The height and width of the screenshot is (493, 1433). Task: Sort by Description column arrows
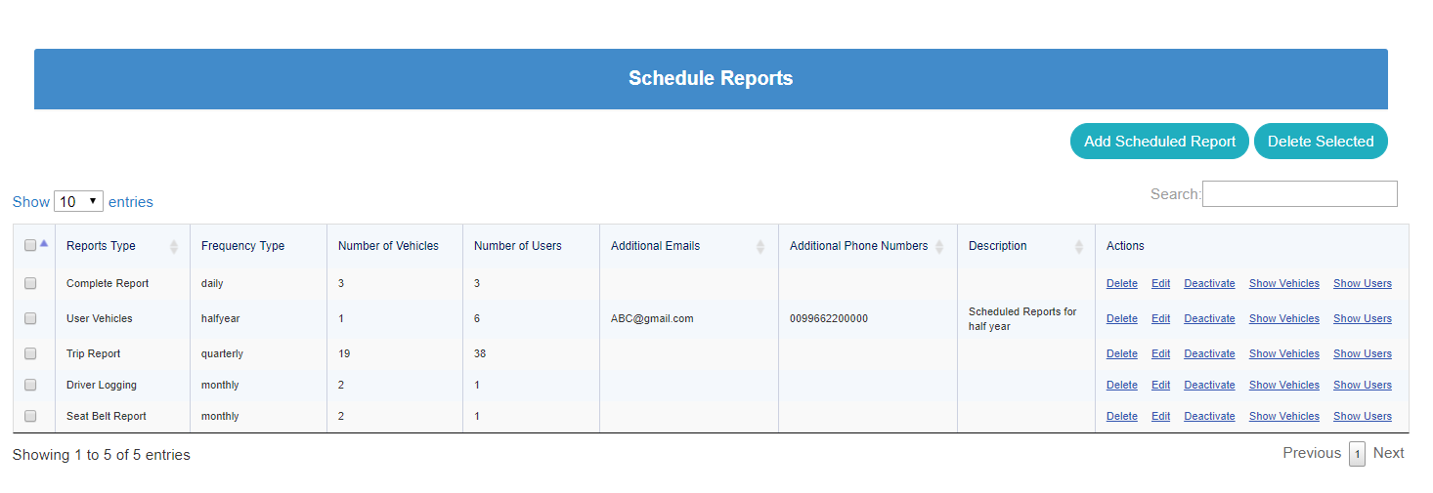(x=1079, y=246)
